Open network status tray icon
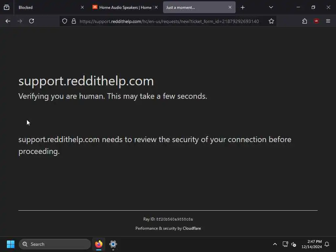Screen dimensions: 336x252 [x=285, y=244]
